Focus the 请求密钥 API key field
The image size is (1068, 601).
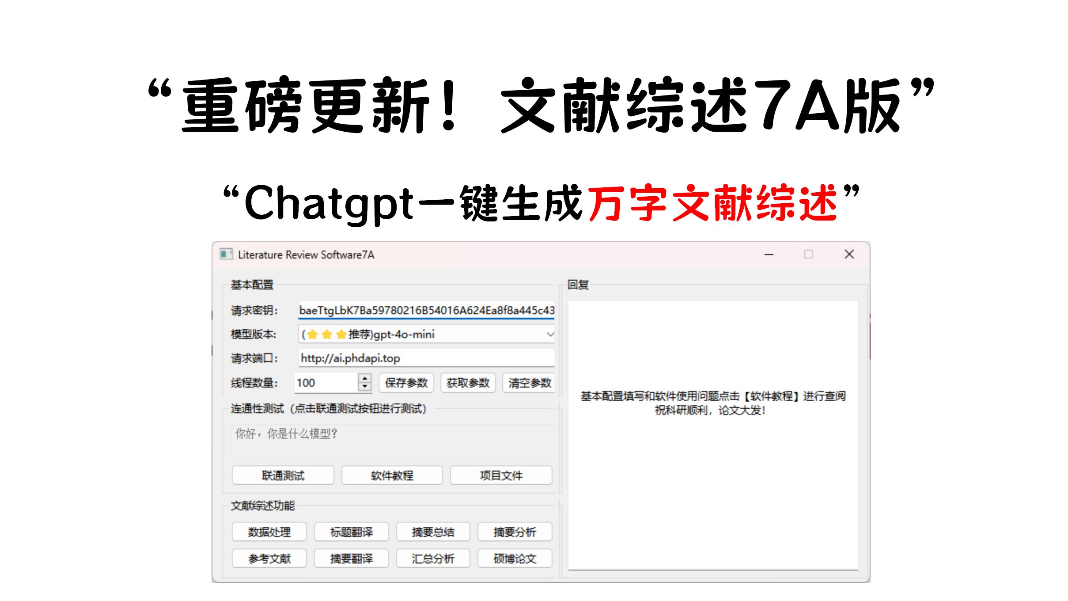(x=426, y=310)
